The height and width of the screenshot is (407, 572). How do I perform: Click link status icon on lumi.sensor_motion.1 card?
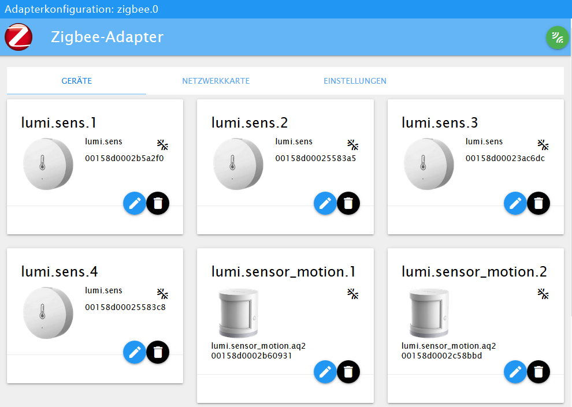click(x=353, y=294)
